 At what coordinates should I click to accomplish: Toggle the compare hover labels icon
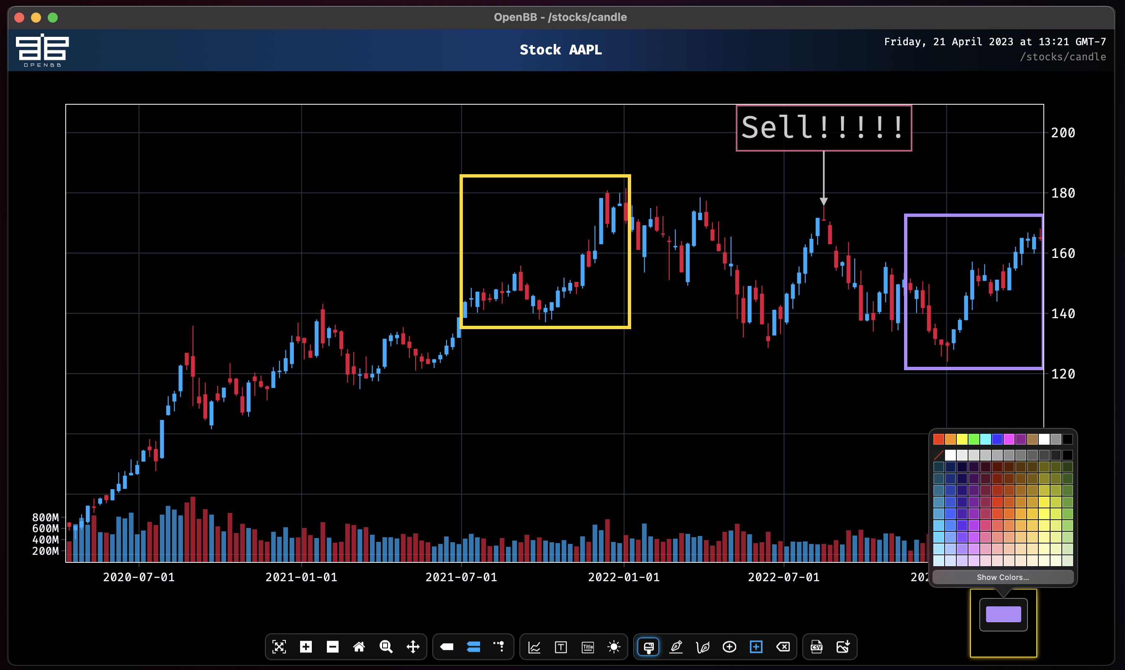coord(473,647)
